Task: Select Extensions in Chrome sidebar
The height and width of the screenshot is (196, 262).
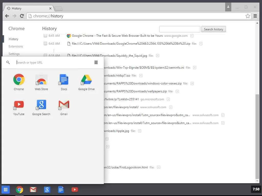Action: (16, 46)
